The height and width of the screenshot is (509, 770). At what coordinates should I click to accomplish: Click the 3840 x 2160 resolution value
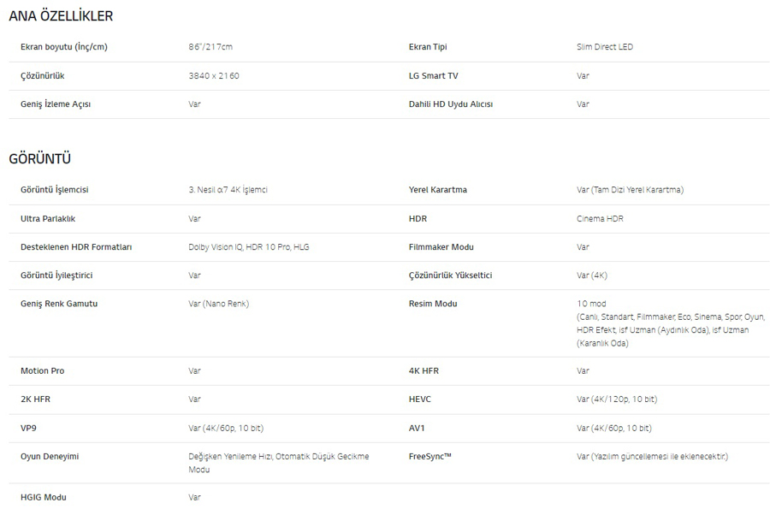(x=214, y=76)
